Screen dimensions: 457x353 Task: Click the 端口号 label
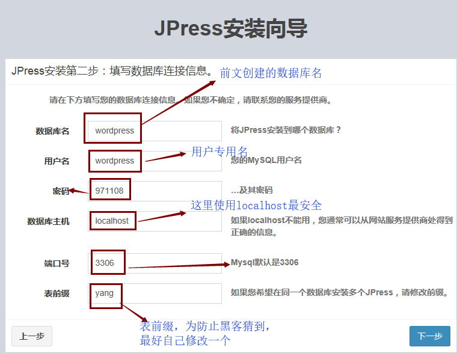click(57, 263)
